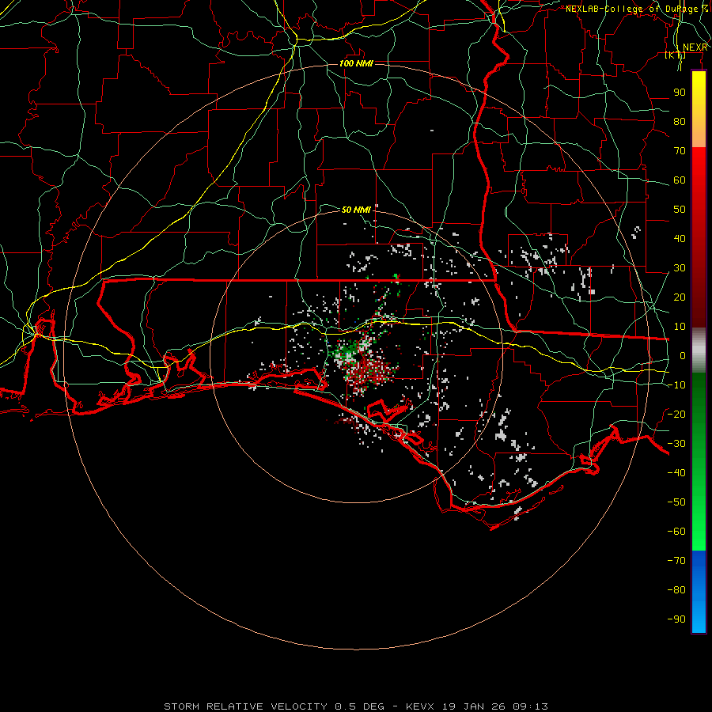
Task: Click the 60 value on velocity scale
Action: click(x=680, y=180)
